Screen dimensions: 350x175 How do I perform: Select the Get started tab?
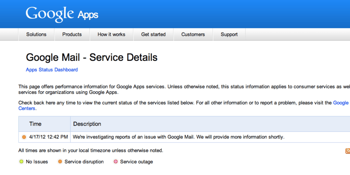(153, 35)
